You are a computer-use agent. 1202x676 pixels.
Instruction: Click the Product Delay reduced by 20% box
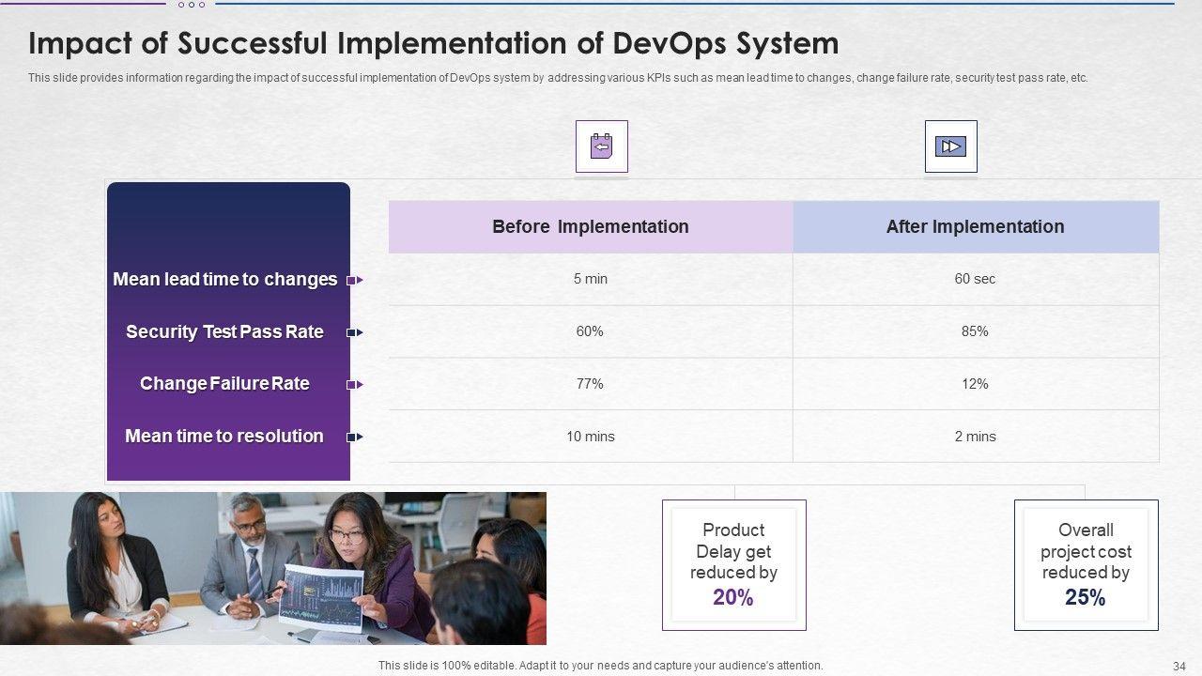(x=733, y=564)
